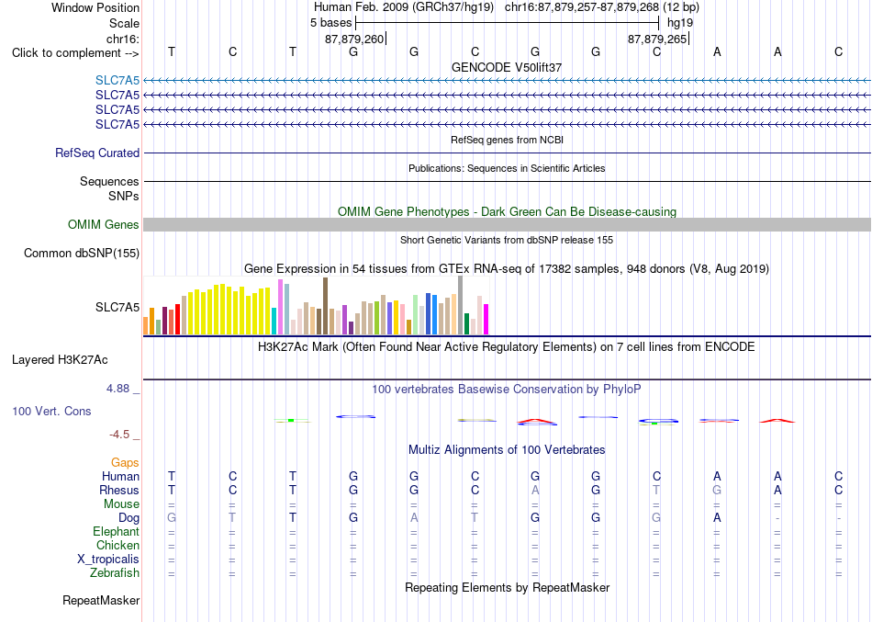Open the Publications track title

coord(507,168)
